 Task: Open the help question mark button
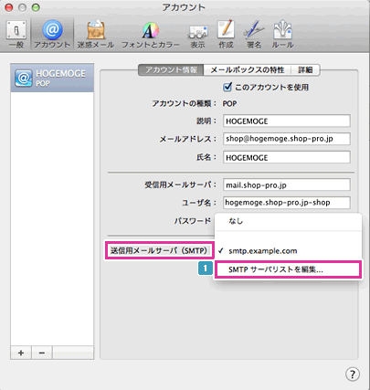pyautogui.click(x=353, y=374)
